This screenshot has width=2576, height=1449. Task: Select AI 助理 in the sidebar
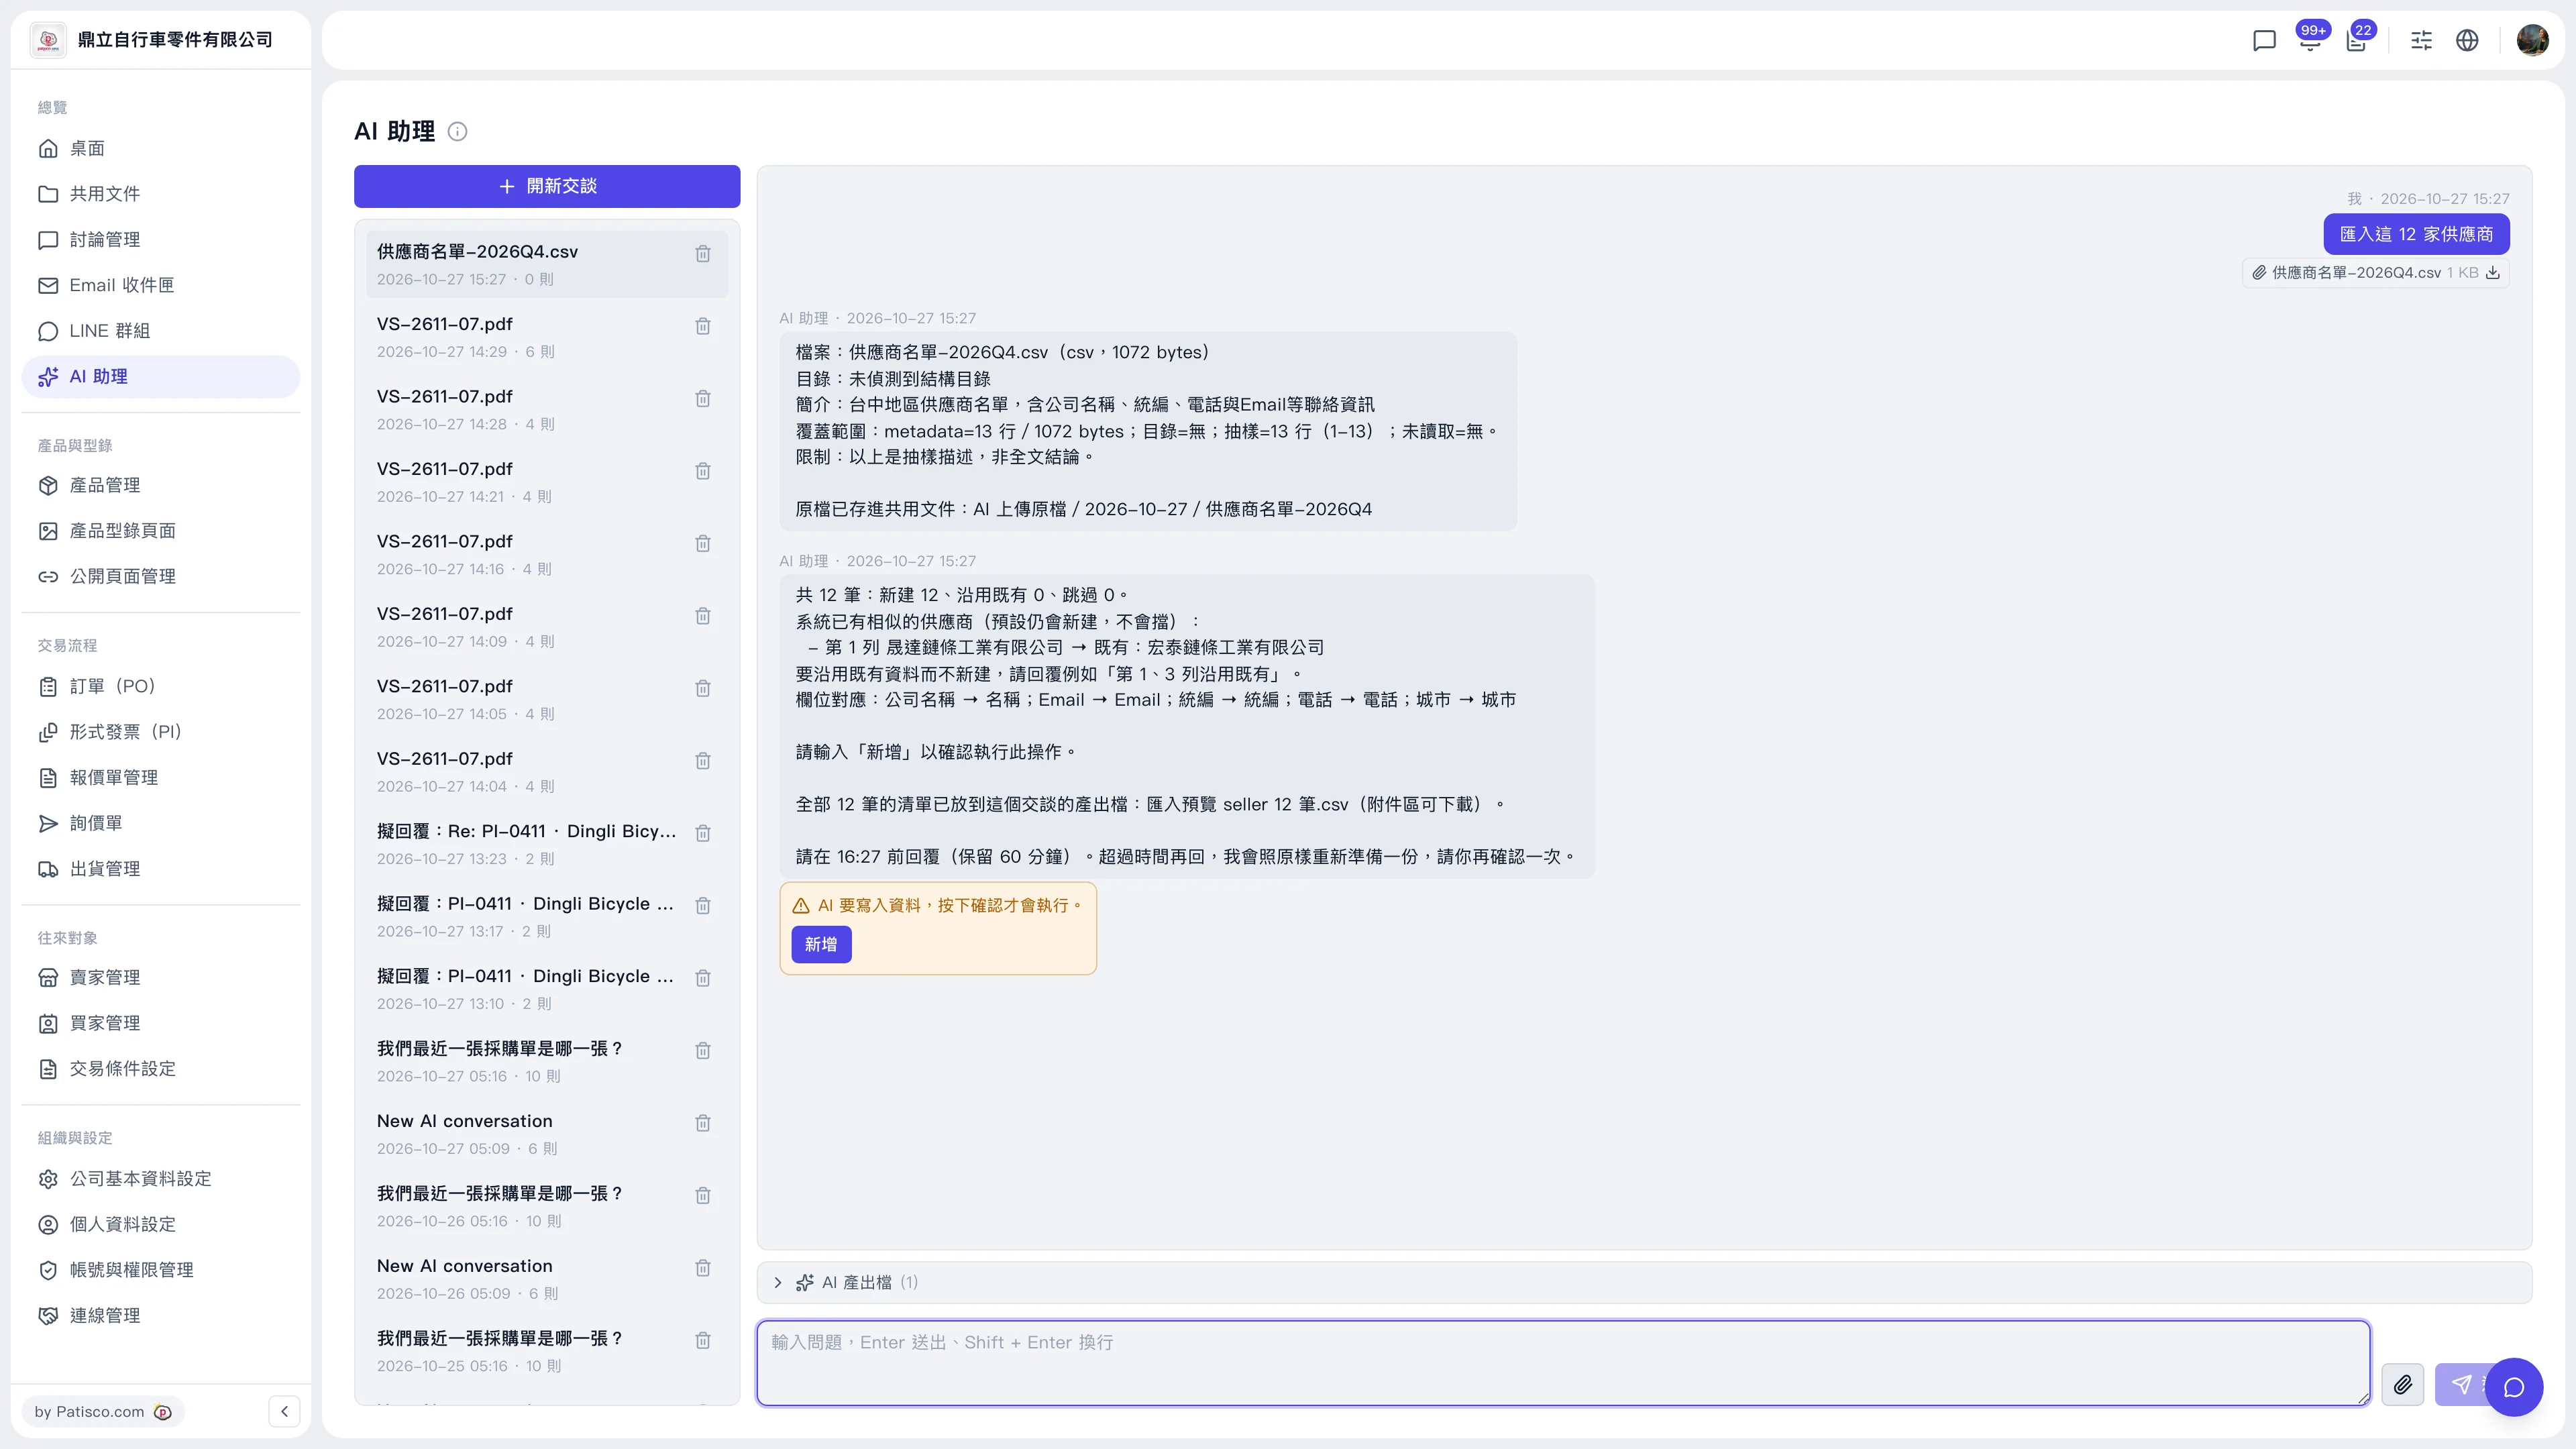(x=161, y=377)
